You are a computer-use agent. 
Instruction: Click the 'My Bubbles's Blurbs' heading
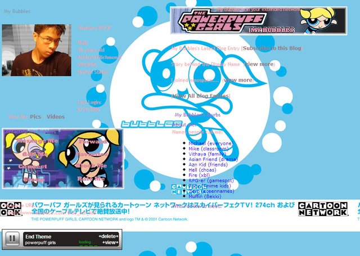pyautogui.click(x=197, y=115)
